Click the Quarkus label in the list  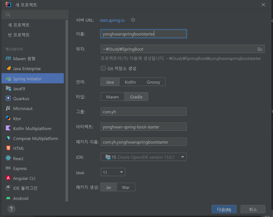(x=21, y=98)
